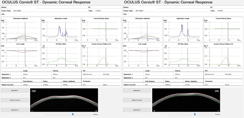This screenshot has height=118, width=244.
Task: Open the Inverse Concave Radius chart in OS report
Action: click(223, 55)
